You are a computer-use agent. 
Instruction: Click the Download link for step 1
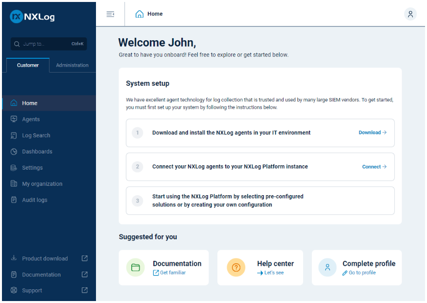pyautogui.click(x=373, y=132)
